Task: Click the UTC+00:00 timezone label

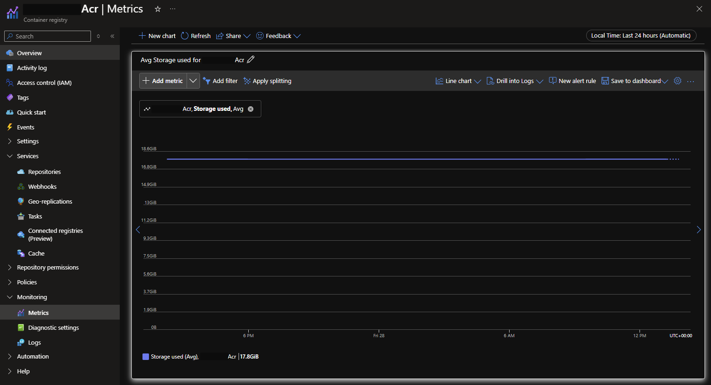Action: coord(680,335)
